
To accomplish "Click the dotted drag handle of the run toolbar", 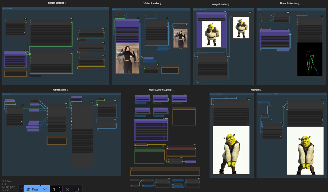I will [21, 190].
